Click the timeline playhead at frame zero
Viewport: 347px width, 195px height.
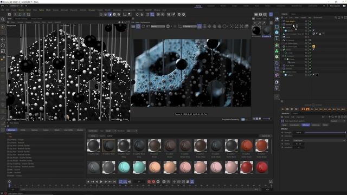click(9, 186)
